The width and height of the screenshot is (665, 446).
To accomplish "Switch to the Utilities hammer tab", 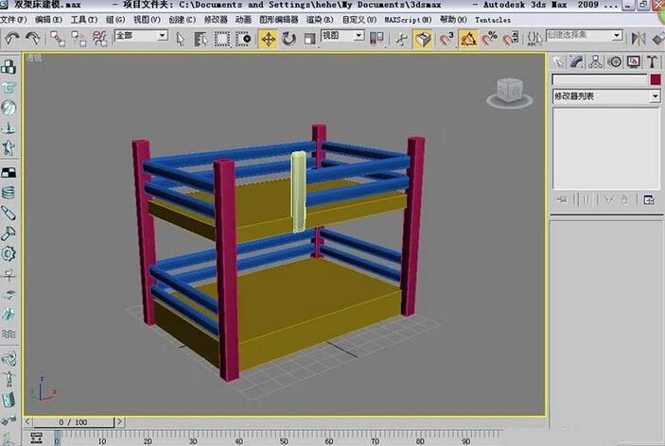I will (653, 61).
